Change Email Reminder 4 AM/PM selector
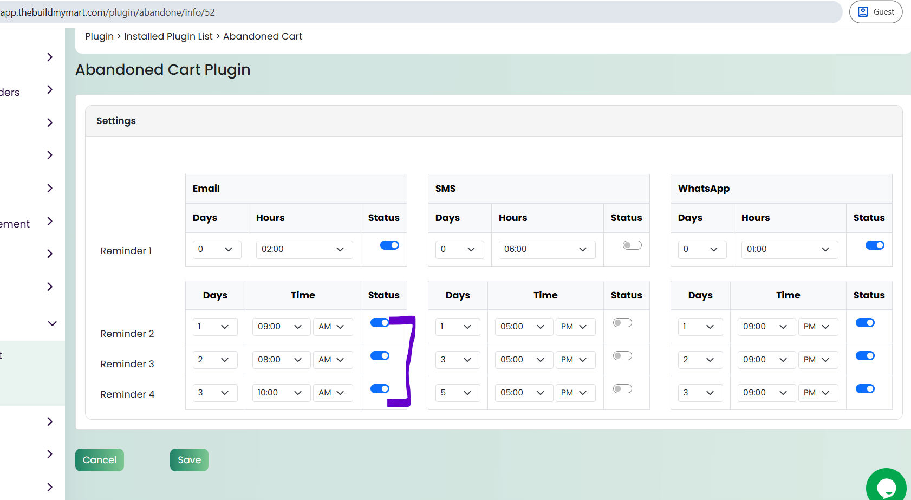This screenshot has height=500, width=911. (333, 393)
